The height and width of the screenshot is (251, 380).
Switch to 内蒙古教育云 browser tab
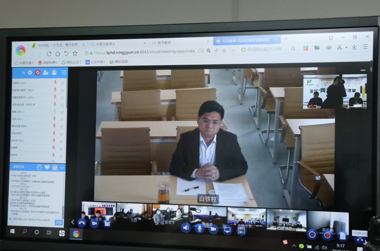(118, 44)
